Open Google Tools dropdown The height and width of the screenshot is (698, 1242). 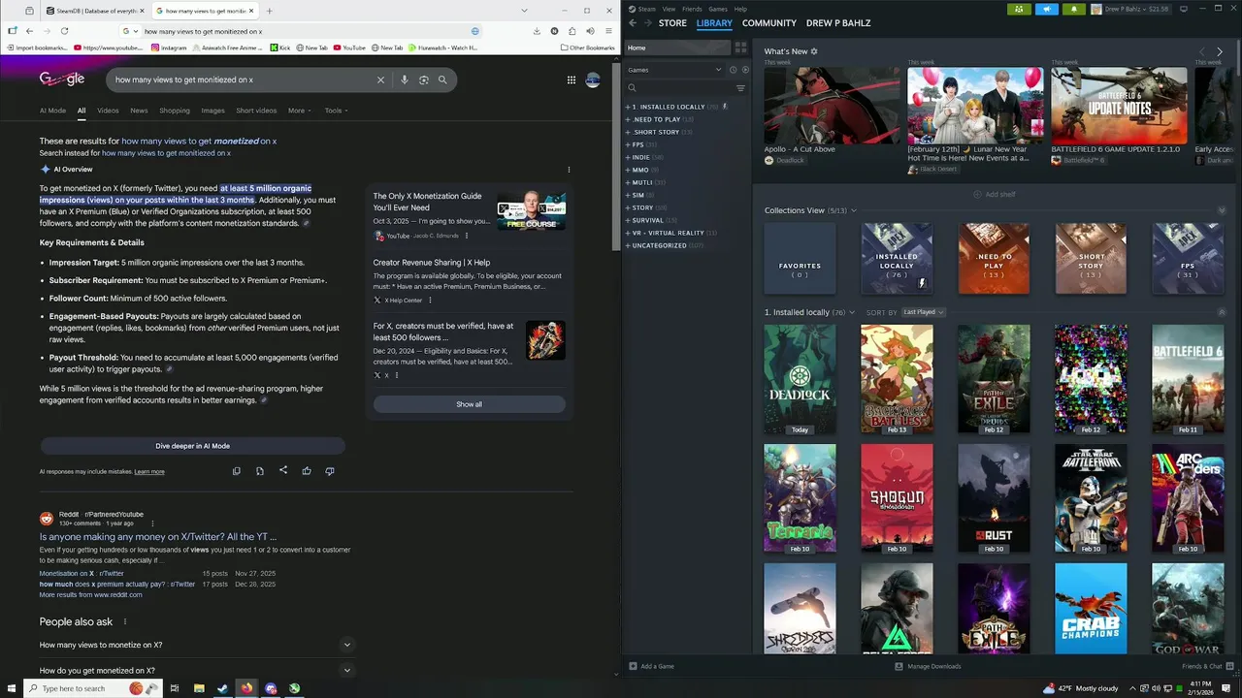pyautogui.click(x=336, y=111)
